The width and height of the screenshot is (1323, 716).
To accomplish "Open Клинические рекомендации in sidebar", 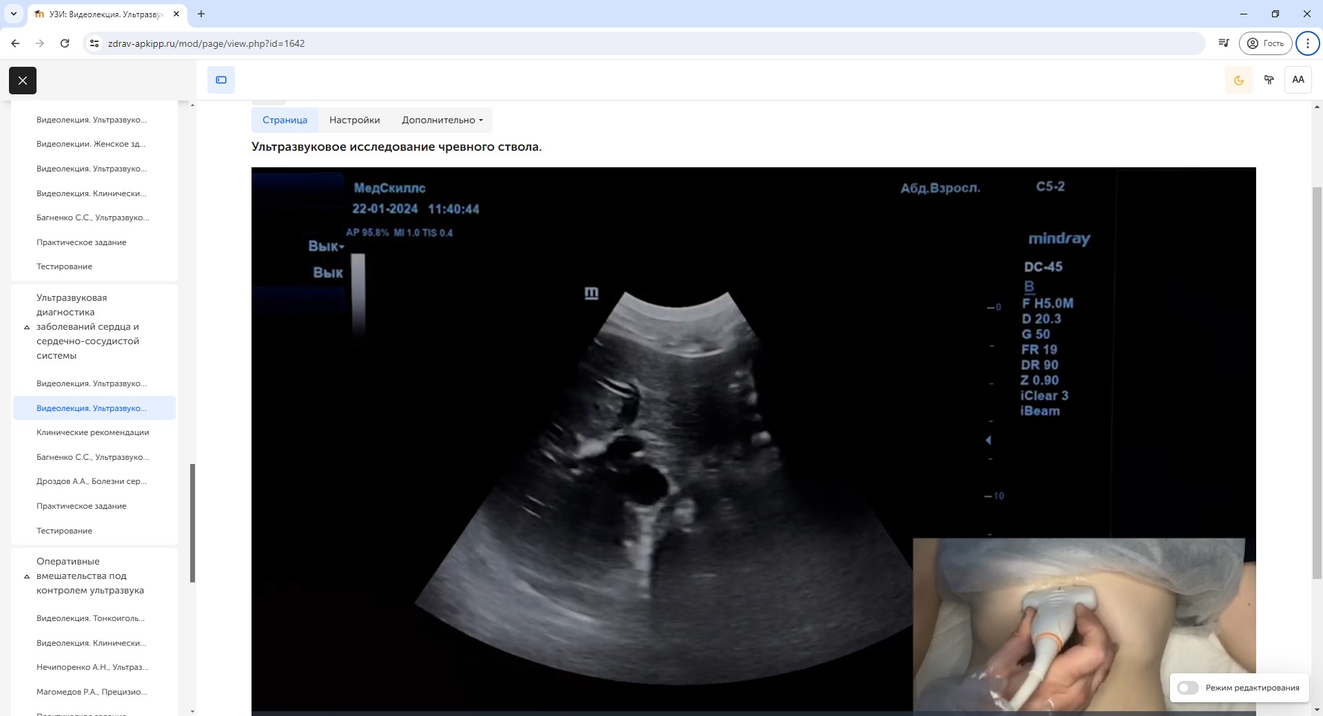I will [x=92, y=432].
